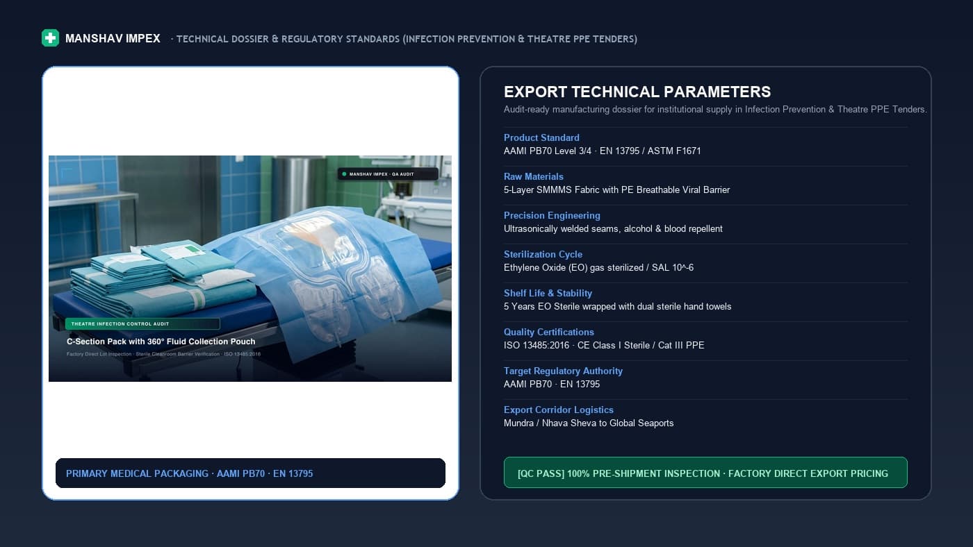Select the Sterilization Cycle heading

click(543, 254)
